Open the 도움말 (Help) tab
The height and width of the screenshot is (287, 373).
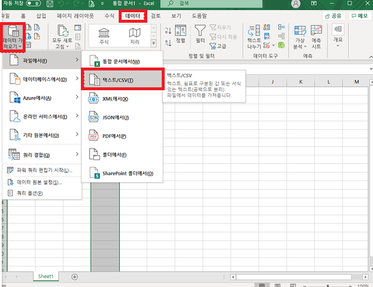click(200, 16)
